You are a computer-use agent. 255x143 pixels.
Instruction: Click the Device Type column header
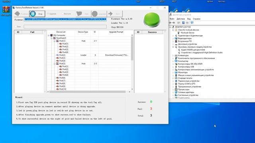(83, 32)
